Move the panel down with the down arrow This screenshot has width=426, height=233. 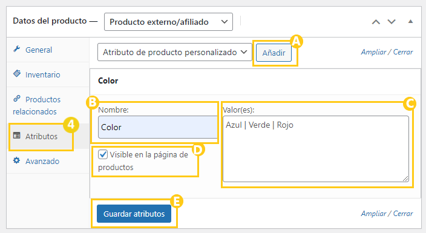click(x=392, y=22)
